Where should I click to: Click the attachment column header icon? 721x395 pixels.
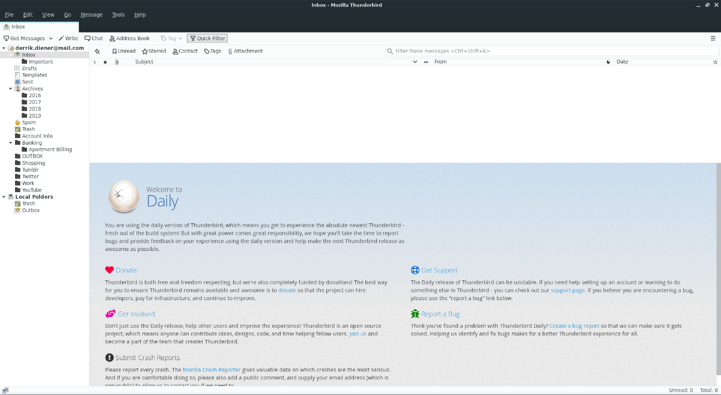click(117, 62)
